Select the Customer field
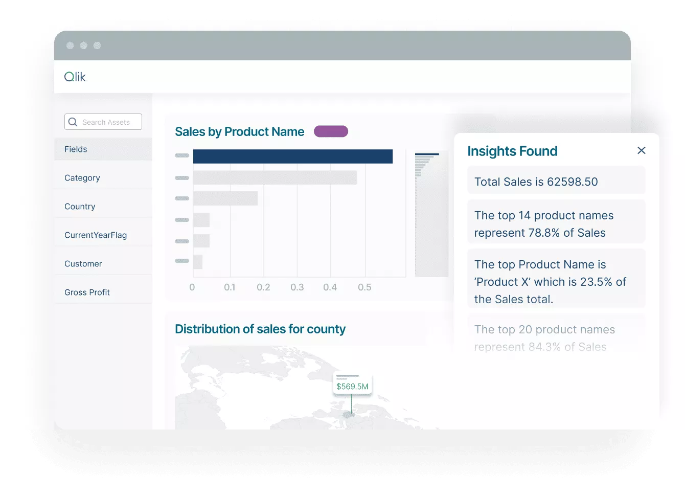This screenshot has height=497, width=685. 83,263
